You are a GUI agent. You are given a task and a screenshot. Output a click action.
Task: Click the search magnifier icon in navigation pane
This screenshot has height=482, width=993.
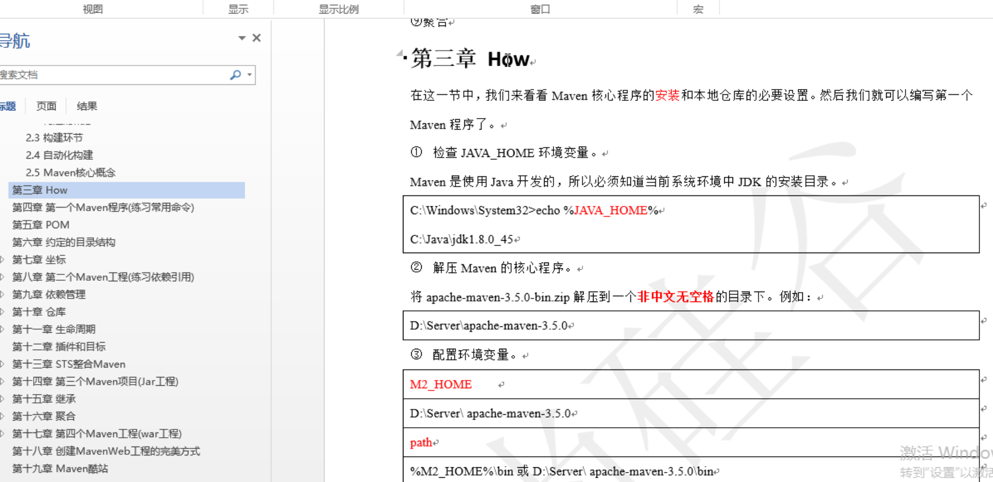coord(235,75)
